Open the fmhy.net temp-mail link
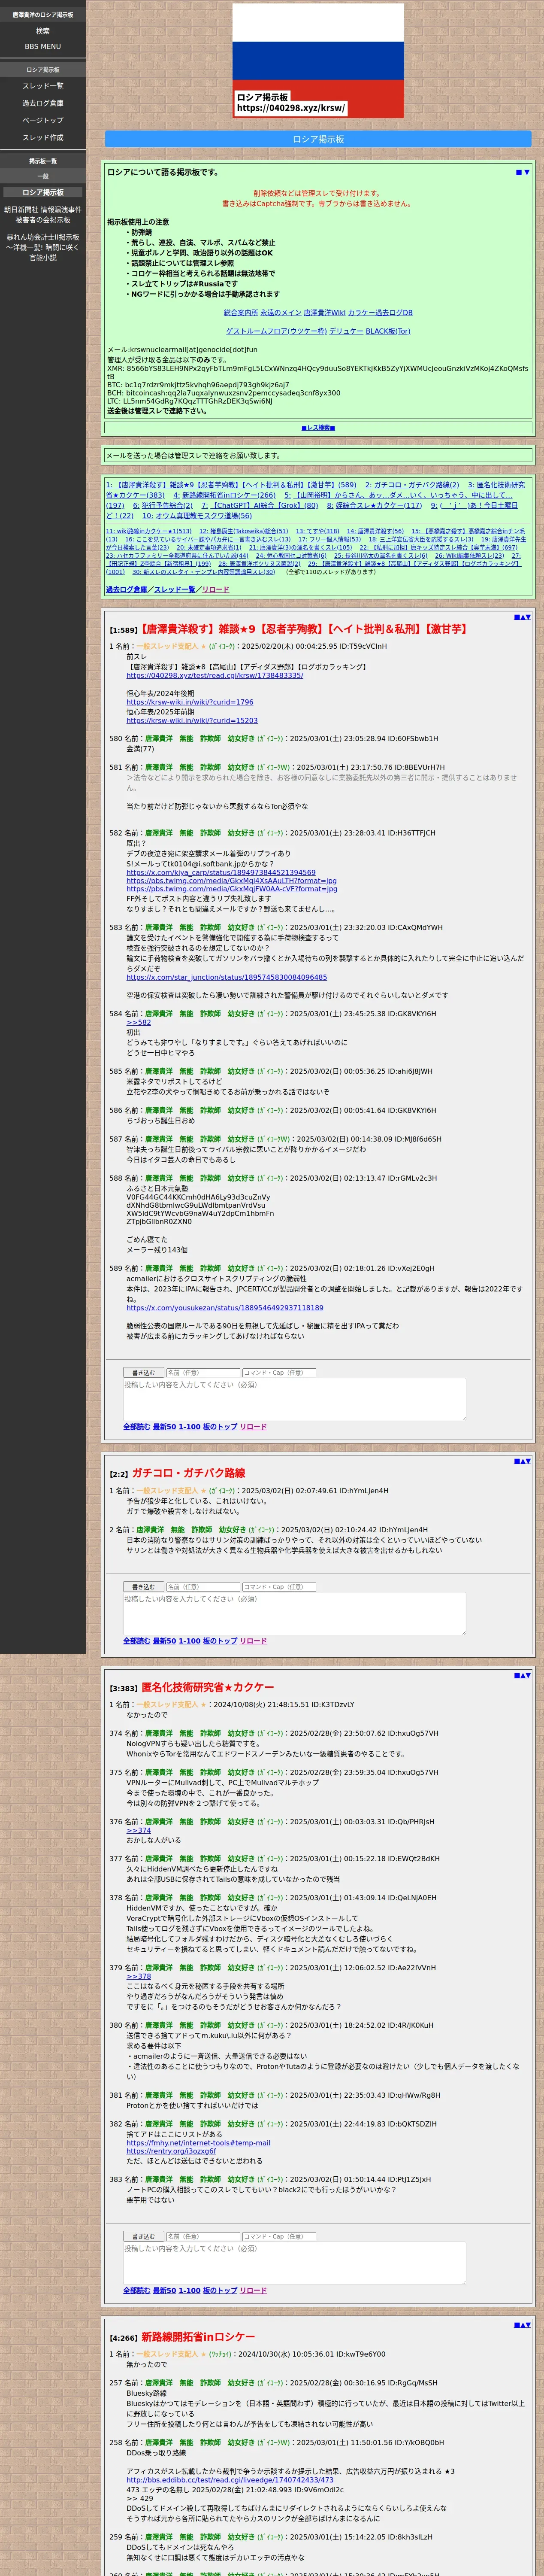Viewport: 544px width, 2576px height. pos(198,2142)
